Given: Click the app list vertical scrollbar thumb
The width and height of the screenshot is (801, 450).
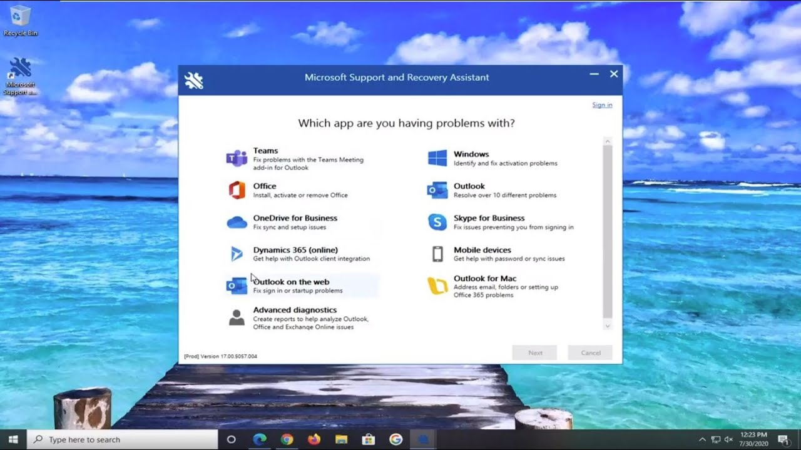Looking at the screenshot, I should pyautogui.click(x=607, y=231).
